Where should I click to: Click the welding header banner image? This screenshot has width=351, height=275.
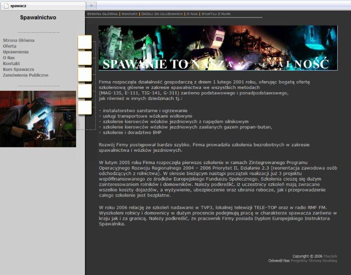pyautogui.click(x=218, y=48)
